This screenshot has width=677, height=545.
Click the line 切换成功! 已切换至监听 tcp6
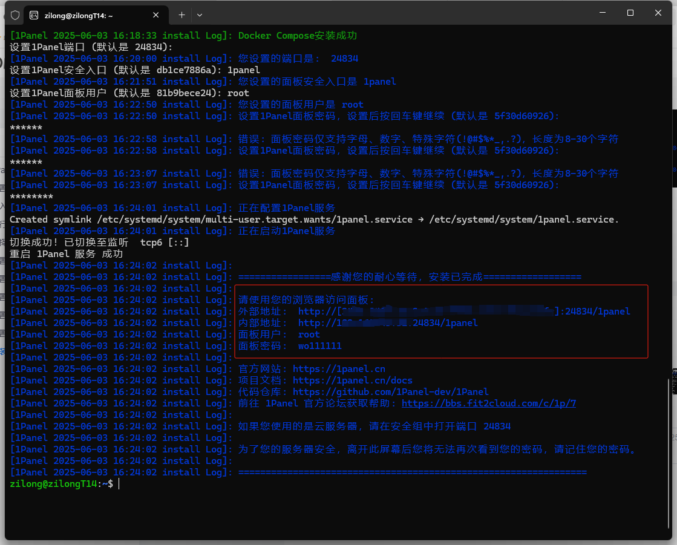point(99,243)
